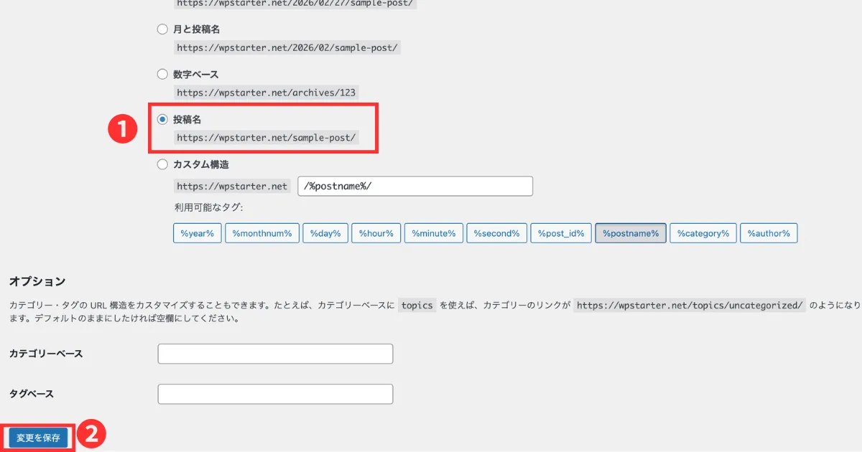Toggle the active %postname% tag
Viewport: 862px width, 452px height.
click(x=631, y=233)
